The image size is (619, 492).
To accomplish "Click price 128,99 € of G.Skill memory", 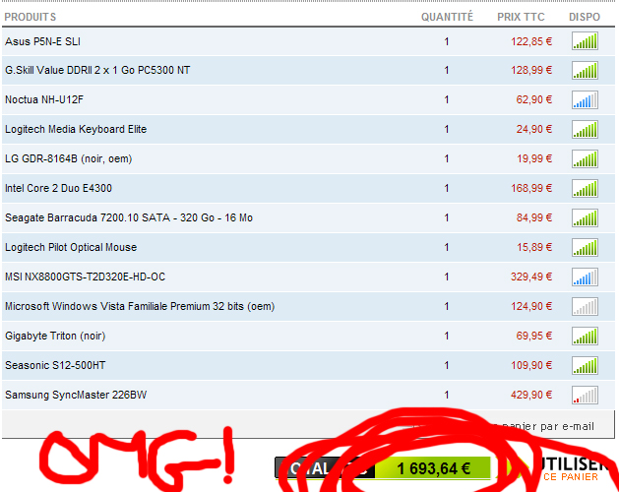I will coord(531,70).
